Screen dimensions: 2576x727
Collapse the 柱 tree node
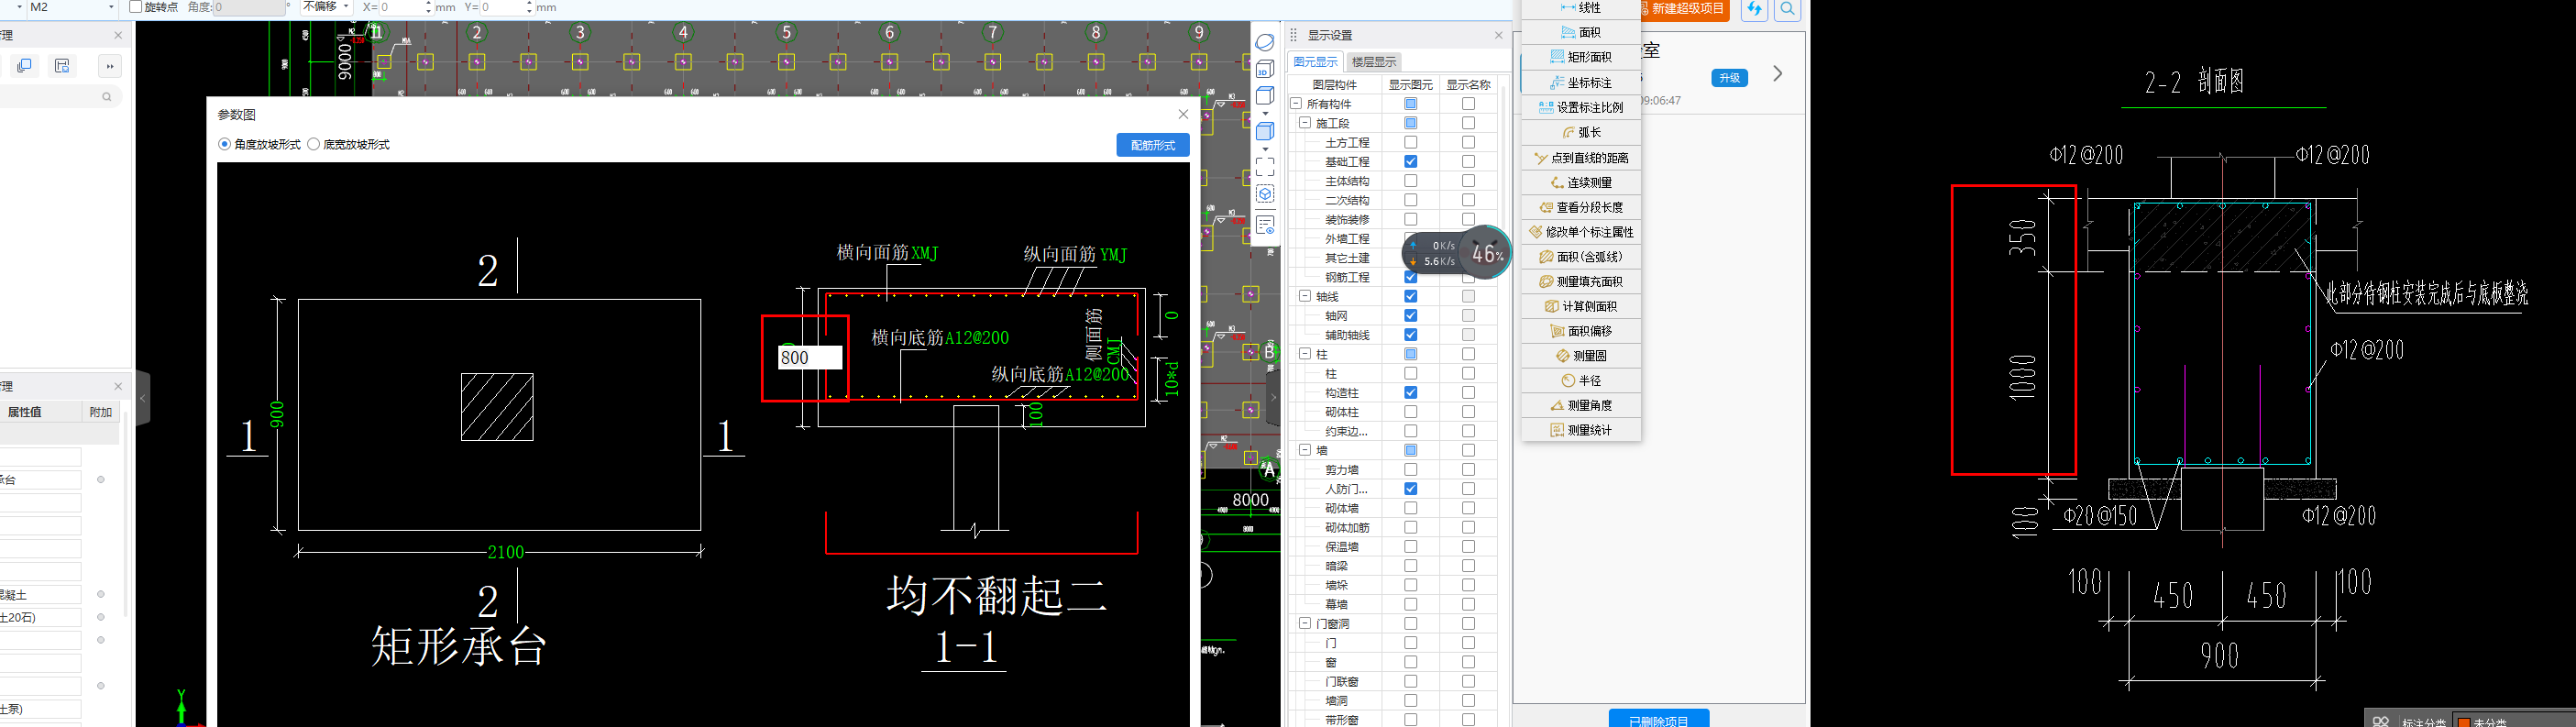1305,354
